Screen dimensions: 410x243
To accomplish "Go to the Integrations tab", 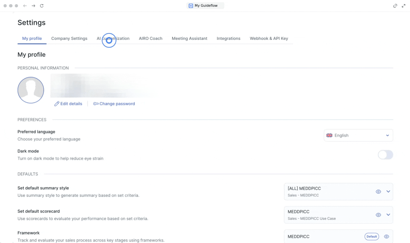I will click(x=228, y=38).
